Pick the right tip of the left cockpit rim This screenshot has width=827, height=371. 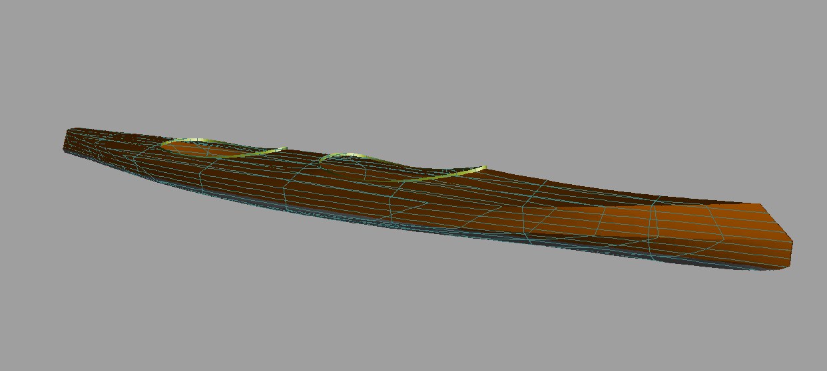point(285,149)
